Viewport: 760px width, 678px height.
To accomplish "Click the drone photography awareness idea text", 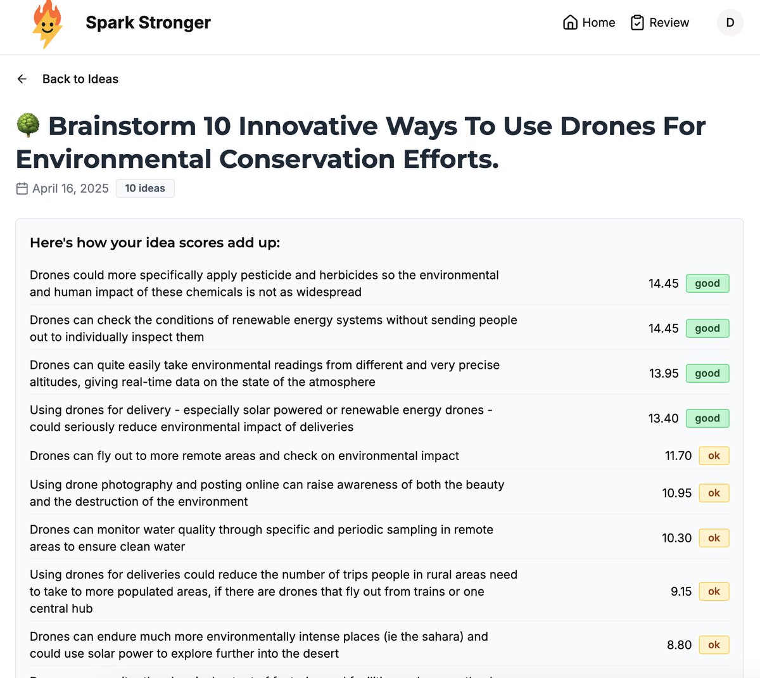I will [267, 493].
